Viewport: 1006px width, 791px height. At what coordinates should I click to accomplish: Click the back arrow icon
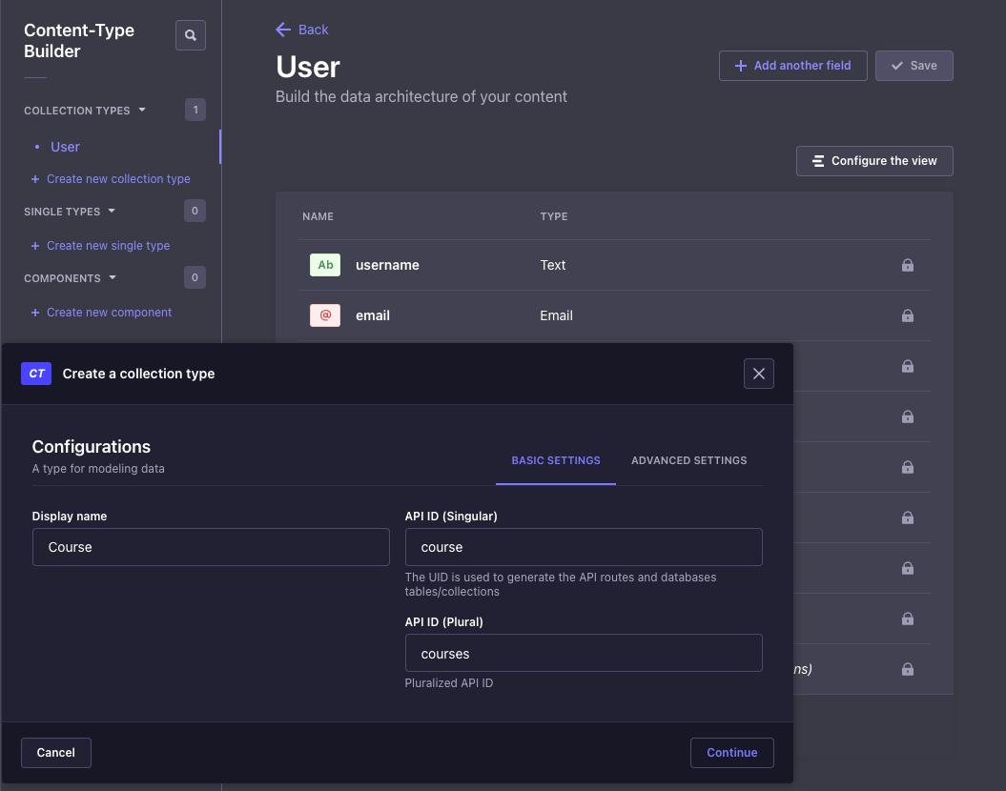[283, 30]
